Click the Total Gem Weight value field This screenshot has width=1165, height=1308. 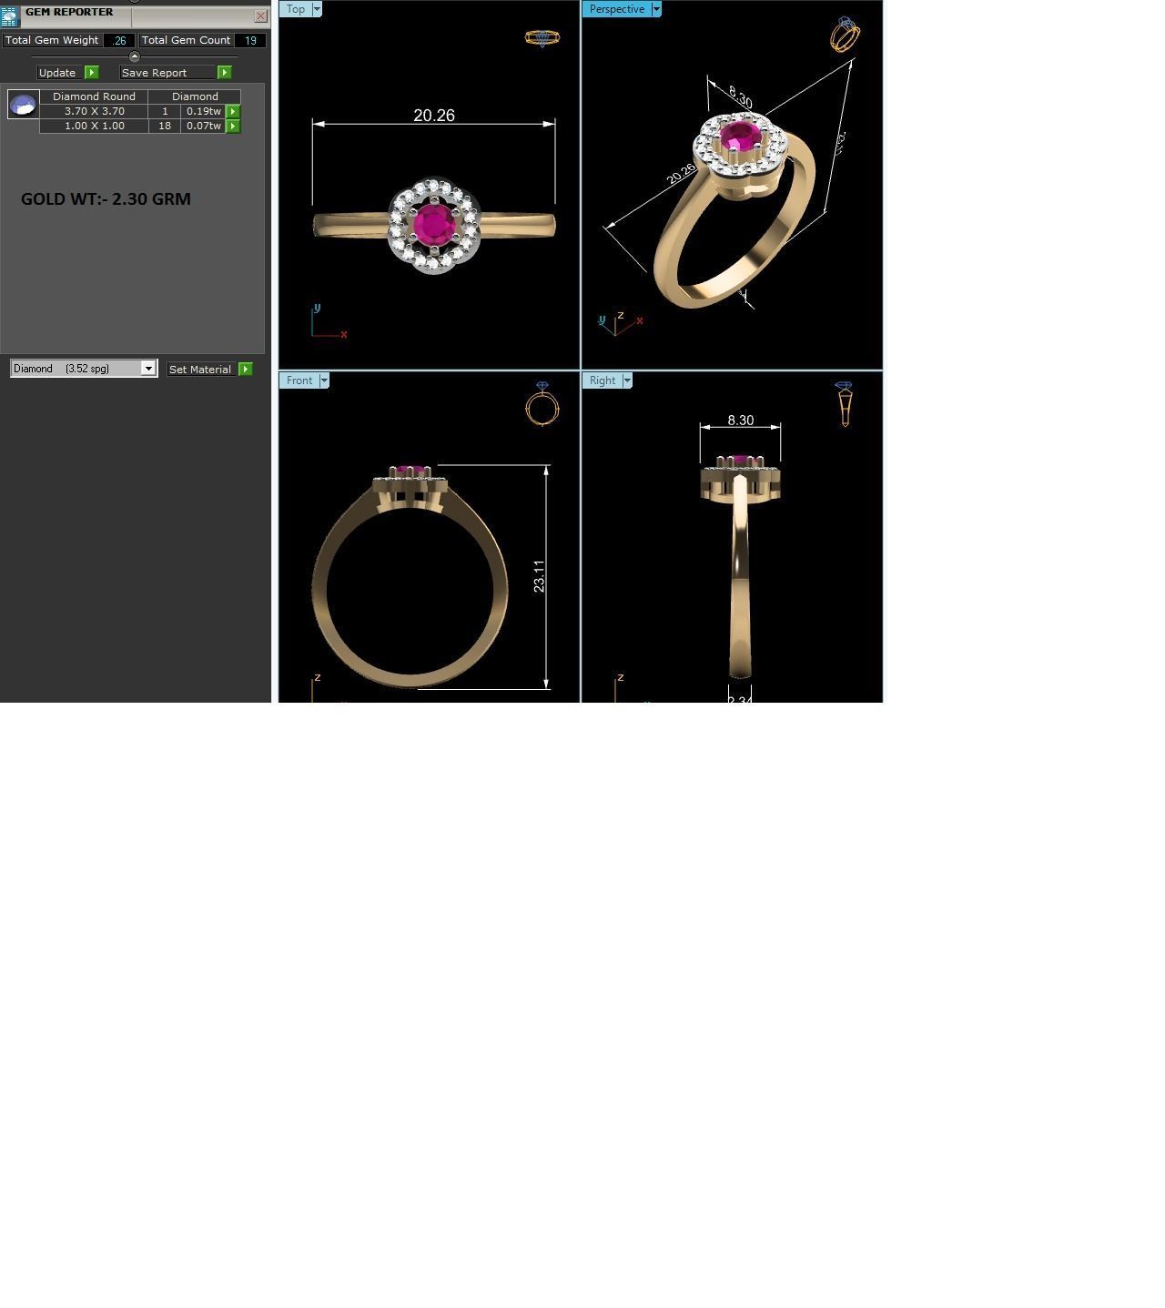(119, 40)
